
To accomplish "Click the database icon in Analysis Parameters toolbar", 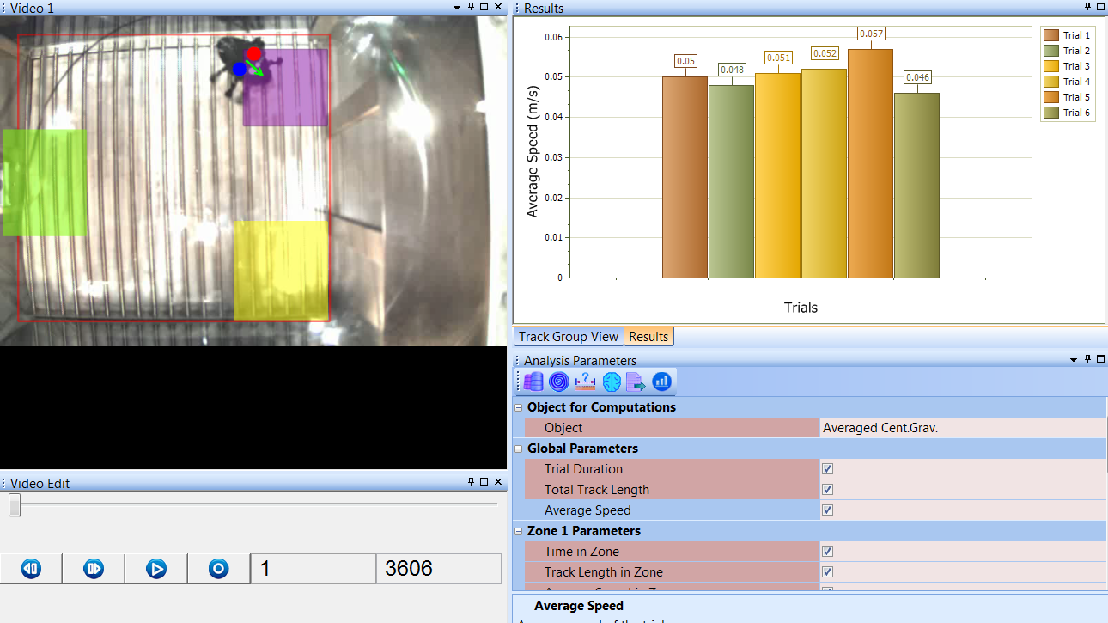I will click(533, 382).
